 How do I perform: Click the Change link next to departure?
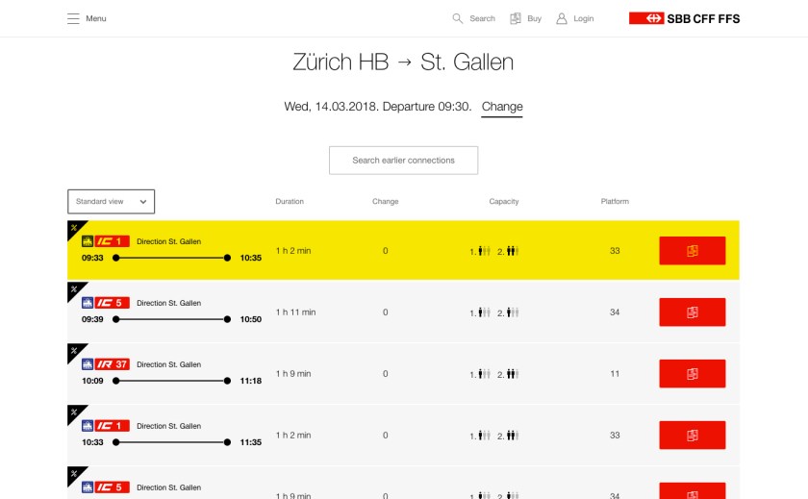(501, 107)
